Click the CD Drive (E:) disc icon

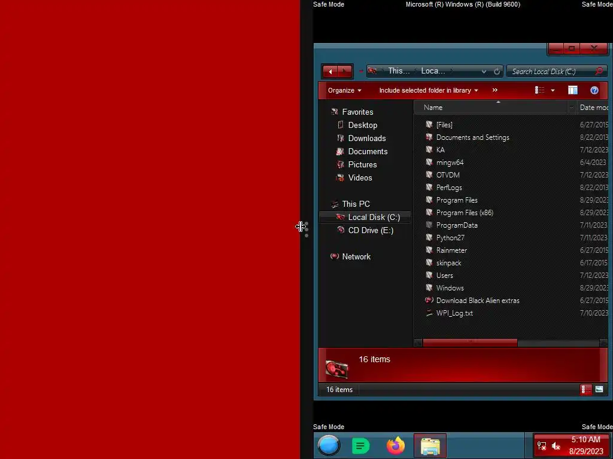click(x=341, y=230)
